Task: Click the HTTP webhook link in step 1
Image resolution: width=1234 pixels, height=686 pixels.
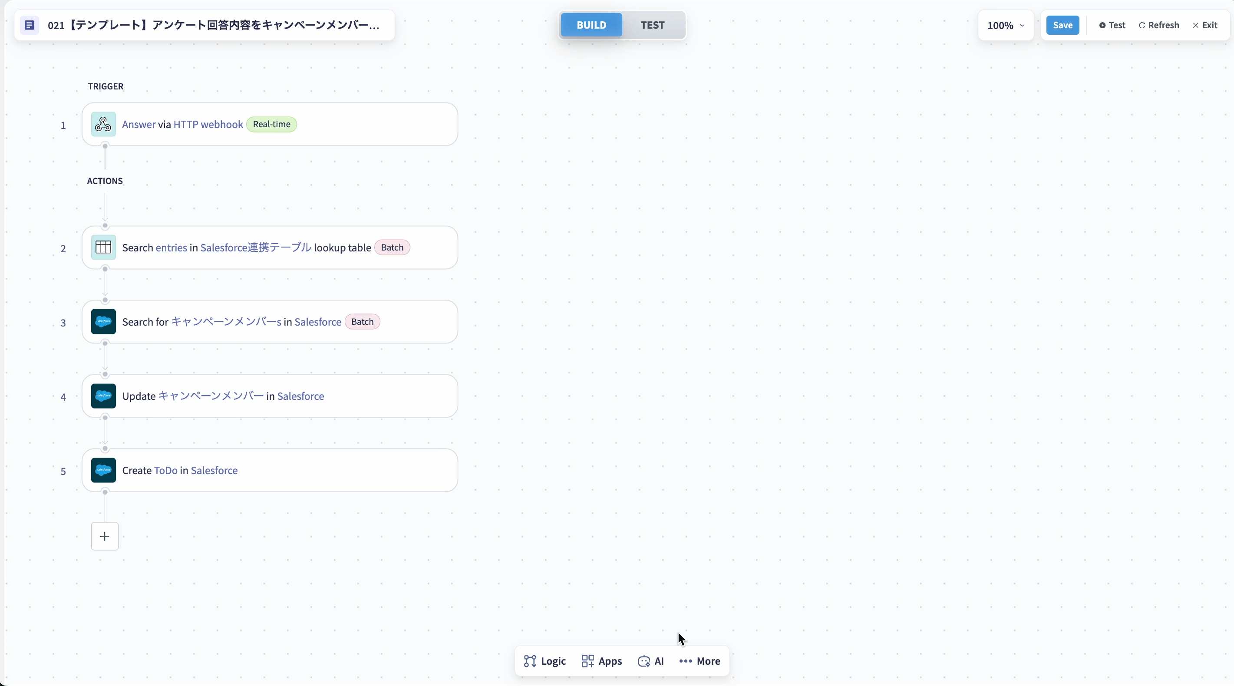Action: [208, 125]
